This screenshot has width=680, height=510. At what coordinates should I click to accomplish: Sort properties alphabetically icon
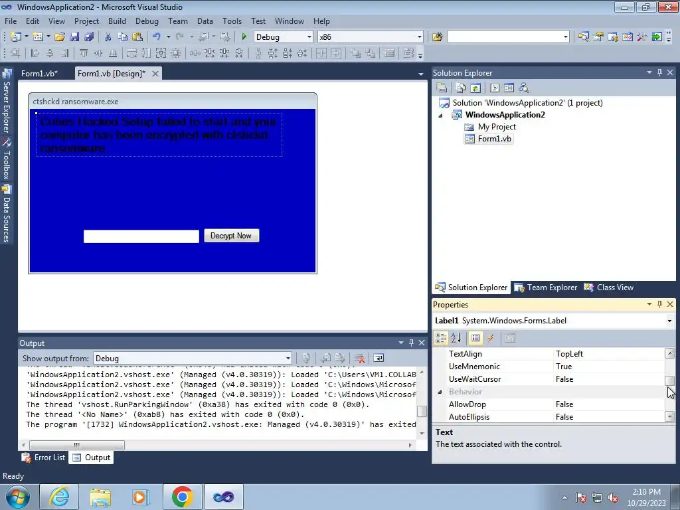(x=456, y=338)
